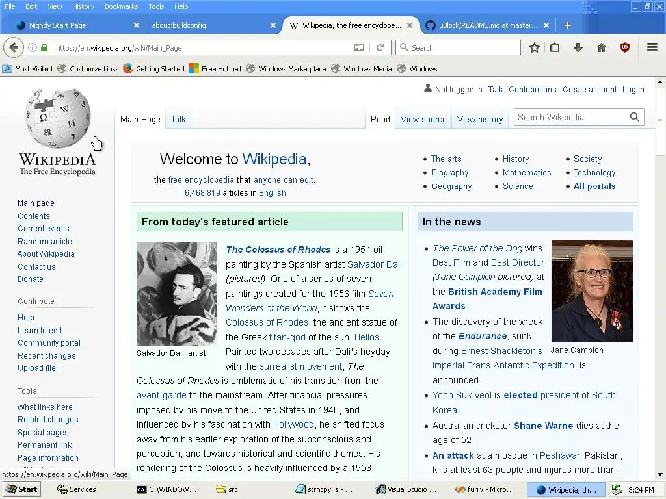Open a new tab with the plus button

point(567,25)
